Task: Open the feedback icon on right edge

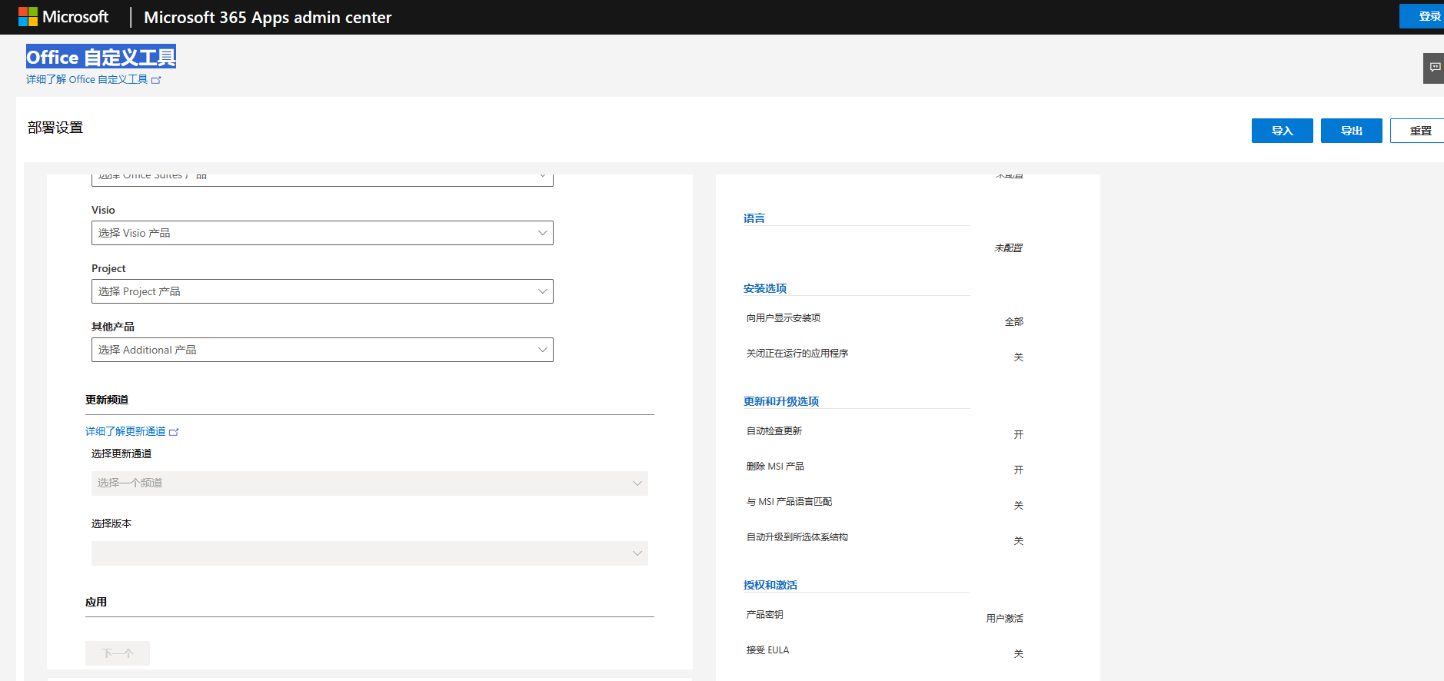Action: 1435,68
